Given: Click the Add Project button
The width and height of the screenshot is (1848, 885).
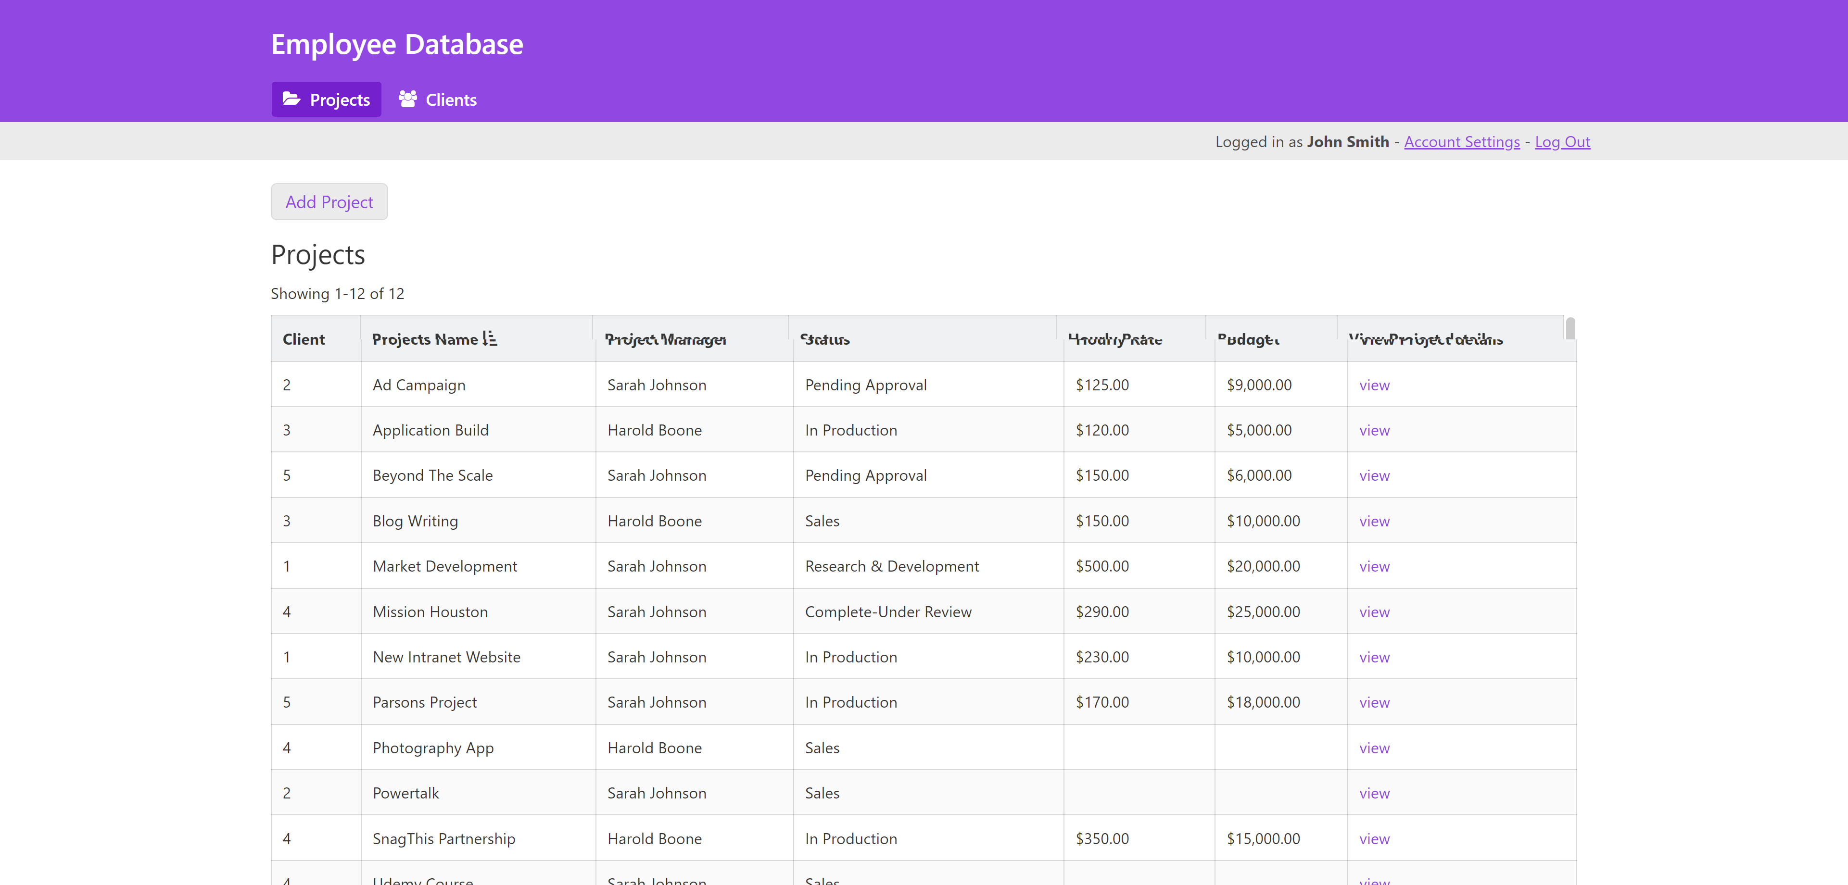Looking at the screenshot, I should click(x=329, y=202).
